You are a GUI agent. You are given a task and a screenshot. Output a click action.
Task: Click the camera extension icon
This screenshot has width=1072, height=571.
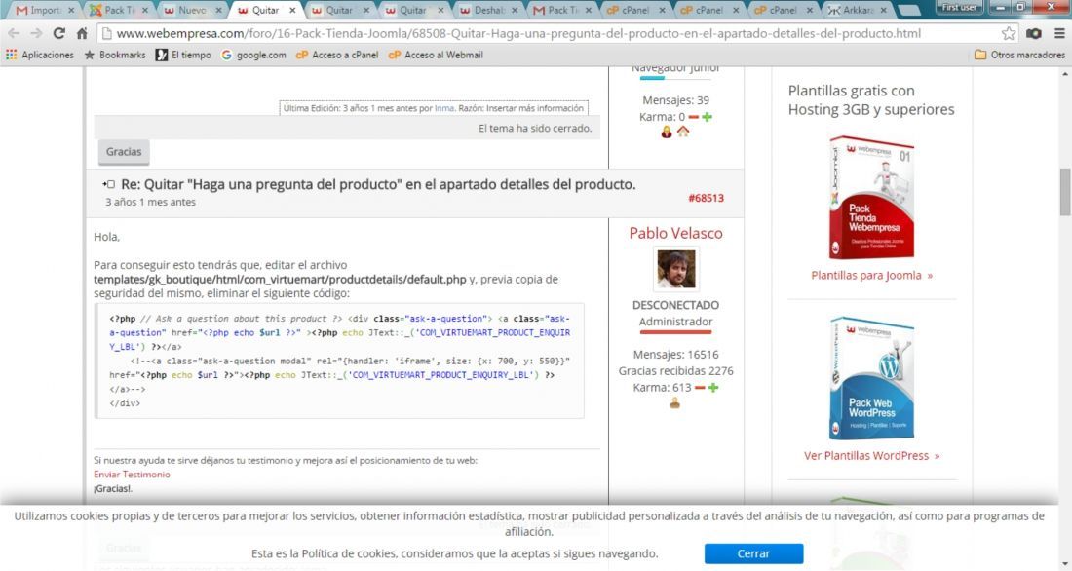coord(1034,33)
